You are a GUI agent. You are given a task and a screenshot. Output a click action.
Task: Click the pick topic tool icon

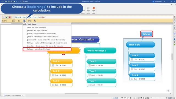coord(35,21)
